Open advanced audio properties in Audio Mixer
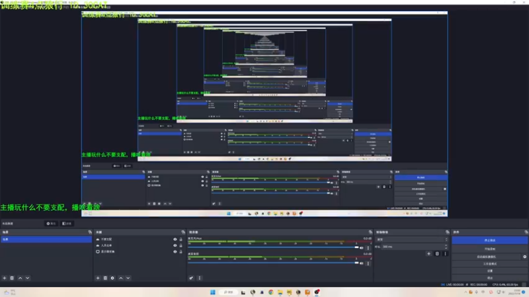This screenshot has height=297, width=529. pyautogui.click(x=191, y=278)
